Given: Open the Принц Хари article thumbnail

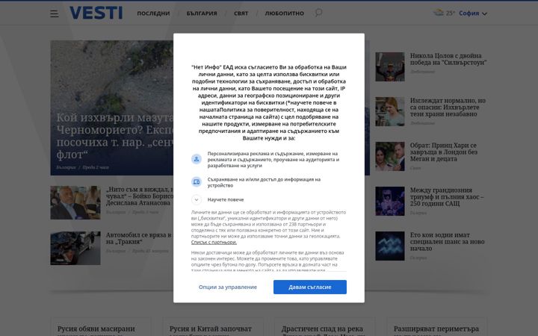Looking at the screenshot, I should (390, 156).
